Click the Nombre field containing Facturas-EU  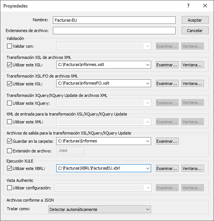(114, 20)
